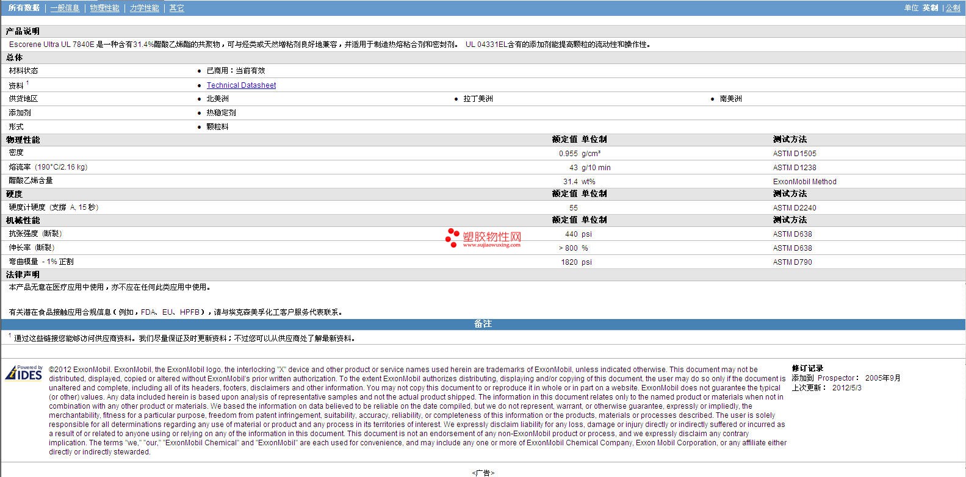Click the 机械性能 section heading
This screenshot has height=477, width=966.
[x=23, y=220]
